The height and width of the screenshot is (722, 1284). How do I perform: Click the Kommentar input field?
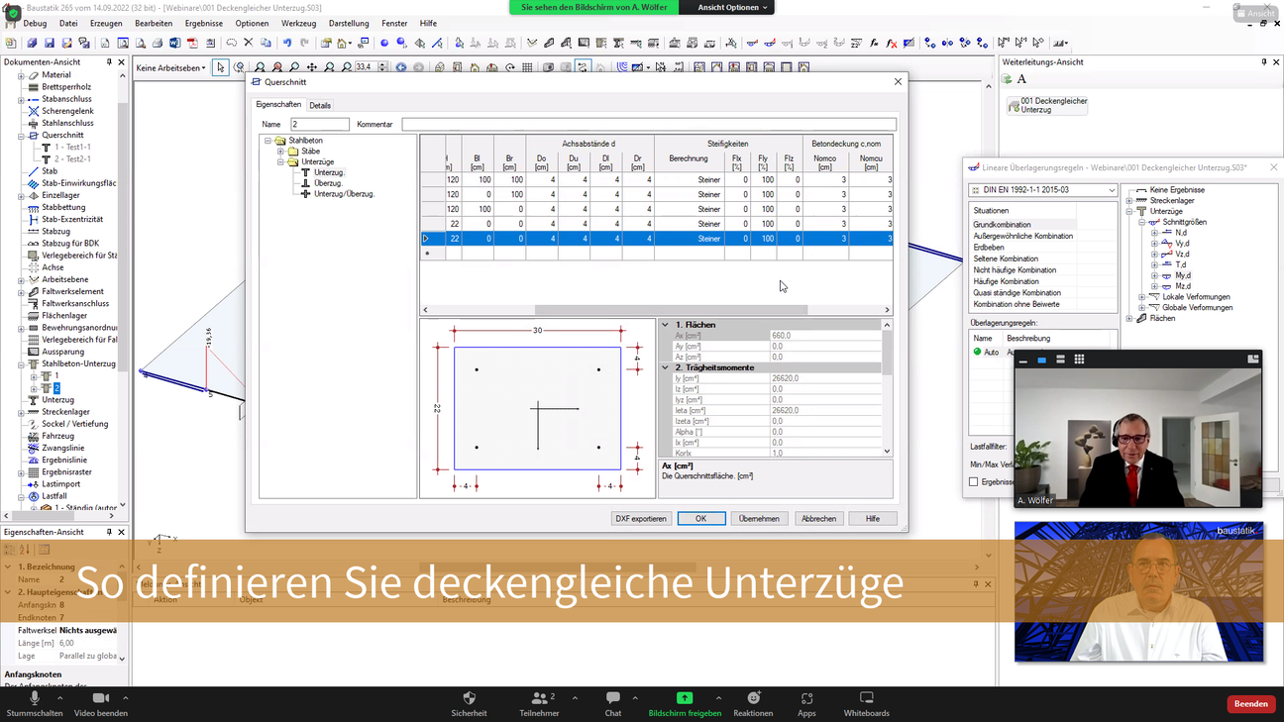[648, 125]
